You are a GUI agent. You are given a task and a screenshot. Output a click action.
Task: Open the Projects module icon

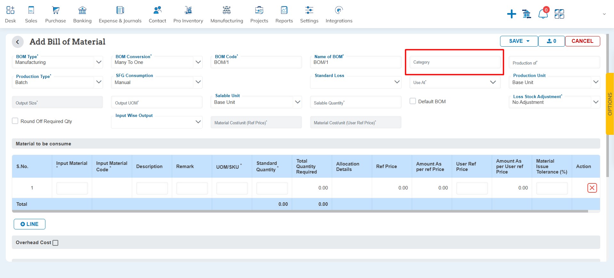pyautogui.click(x=259, y=10)
